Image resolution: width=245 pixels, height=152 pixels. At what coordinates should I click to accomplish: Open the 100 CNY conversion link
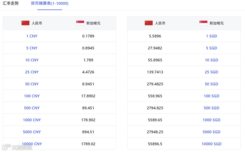coord(32,96)
